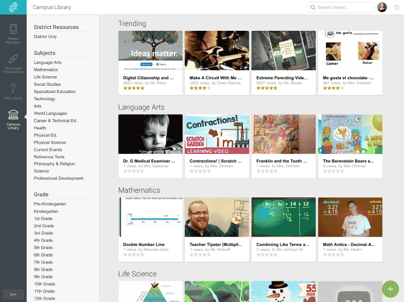The height and width of the screenshot is (302, 404).
Task: Click the app logo in top-left corner
Action: (x=13, y=7)
